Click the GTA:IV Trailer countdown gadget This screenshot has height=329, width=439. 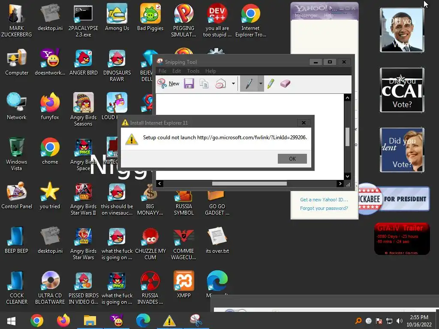pos(402,239)
